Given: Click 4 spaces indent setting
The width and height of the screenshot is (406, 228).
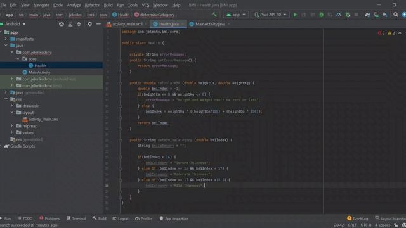Looking at the screenshot, I should tap(383, 225).
